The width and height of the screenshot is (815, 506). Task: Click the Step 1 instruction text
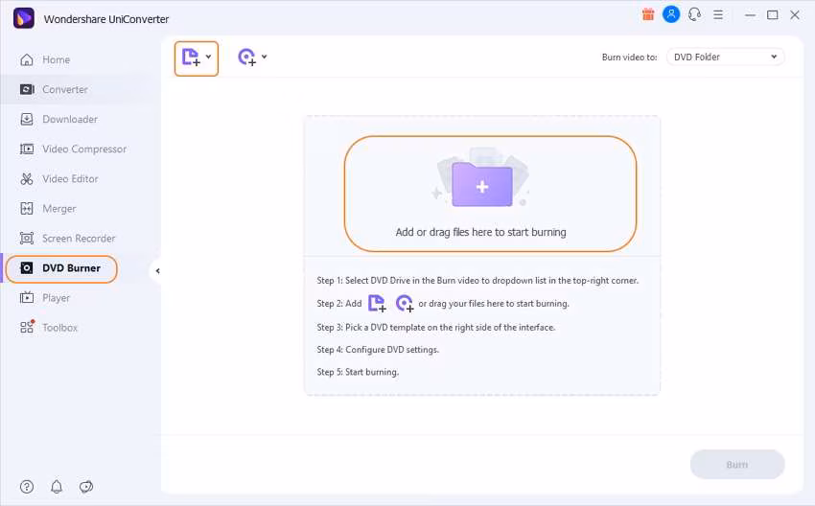(x=477, y=281)
